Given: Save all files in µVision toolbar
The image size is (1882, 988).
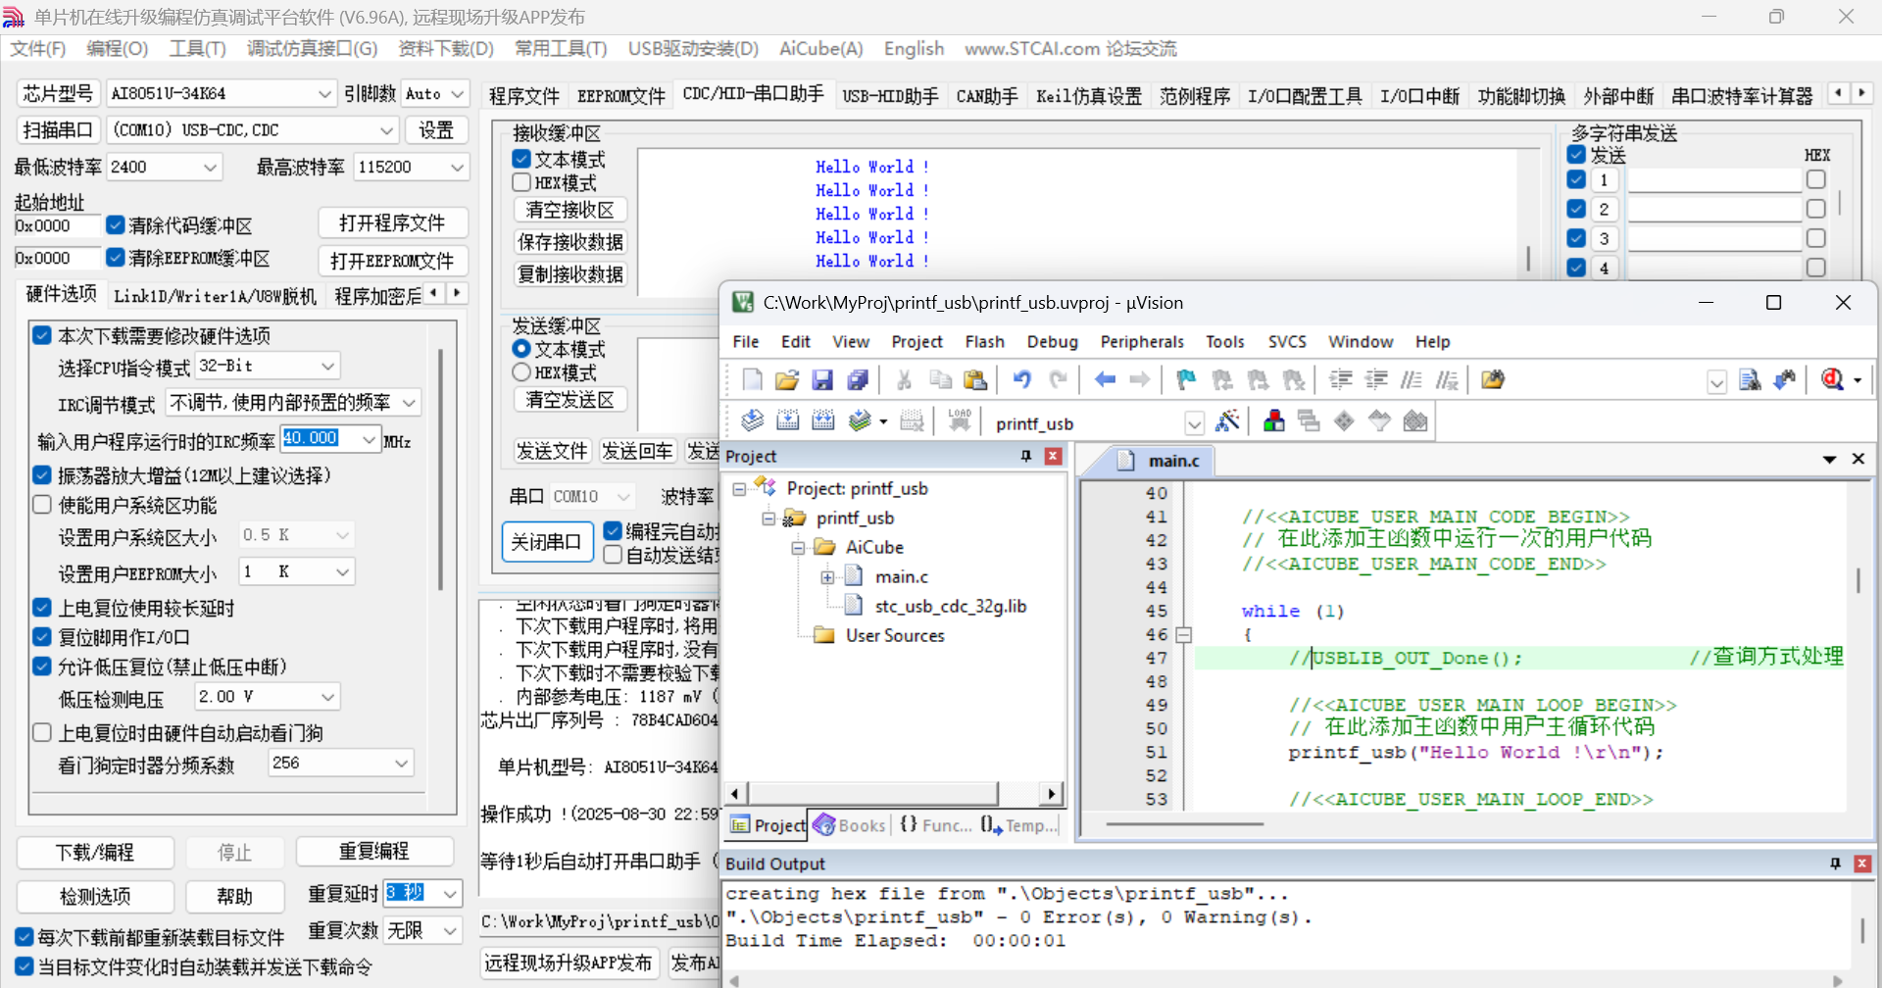Looking at the screenshot, I should (858, 380).
